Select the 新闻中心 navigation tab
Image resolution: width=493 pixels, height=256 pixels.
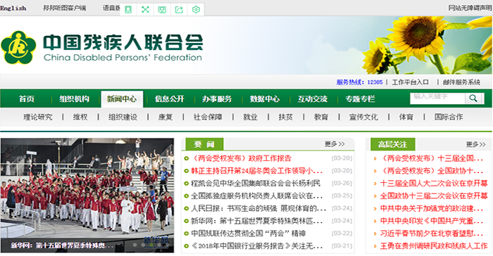tap(122, 99)
